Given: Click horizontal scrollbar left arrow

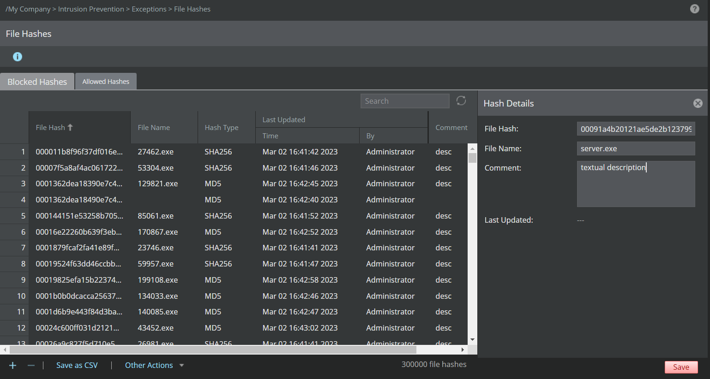Looking at the screenshot, I should point(5,349).
